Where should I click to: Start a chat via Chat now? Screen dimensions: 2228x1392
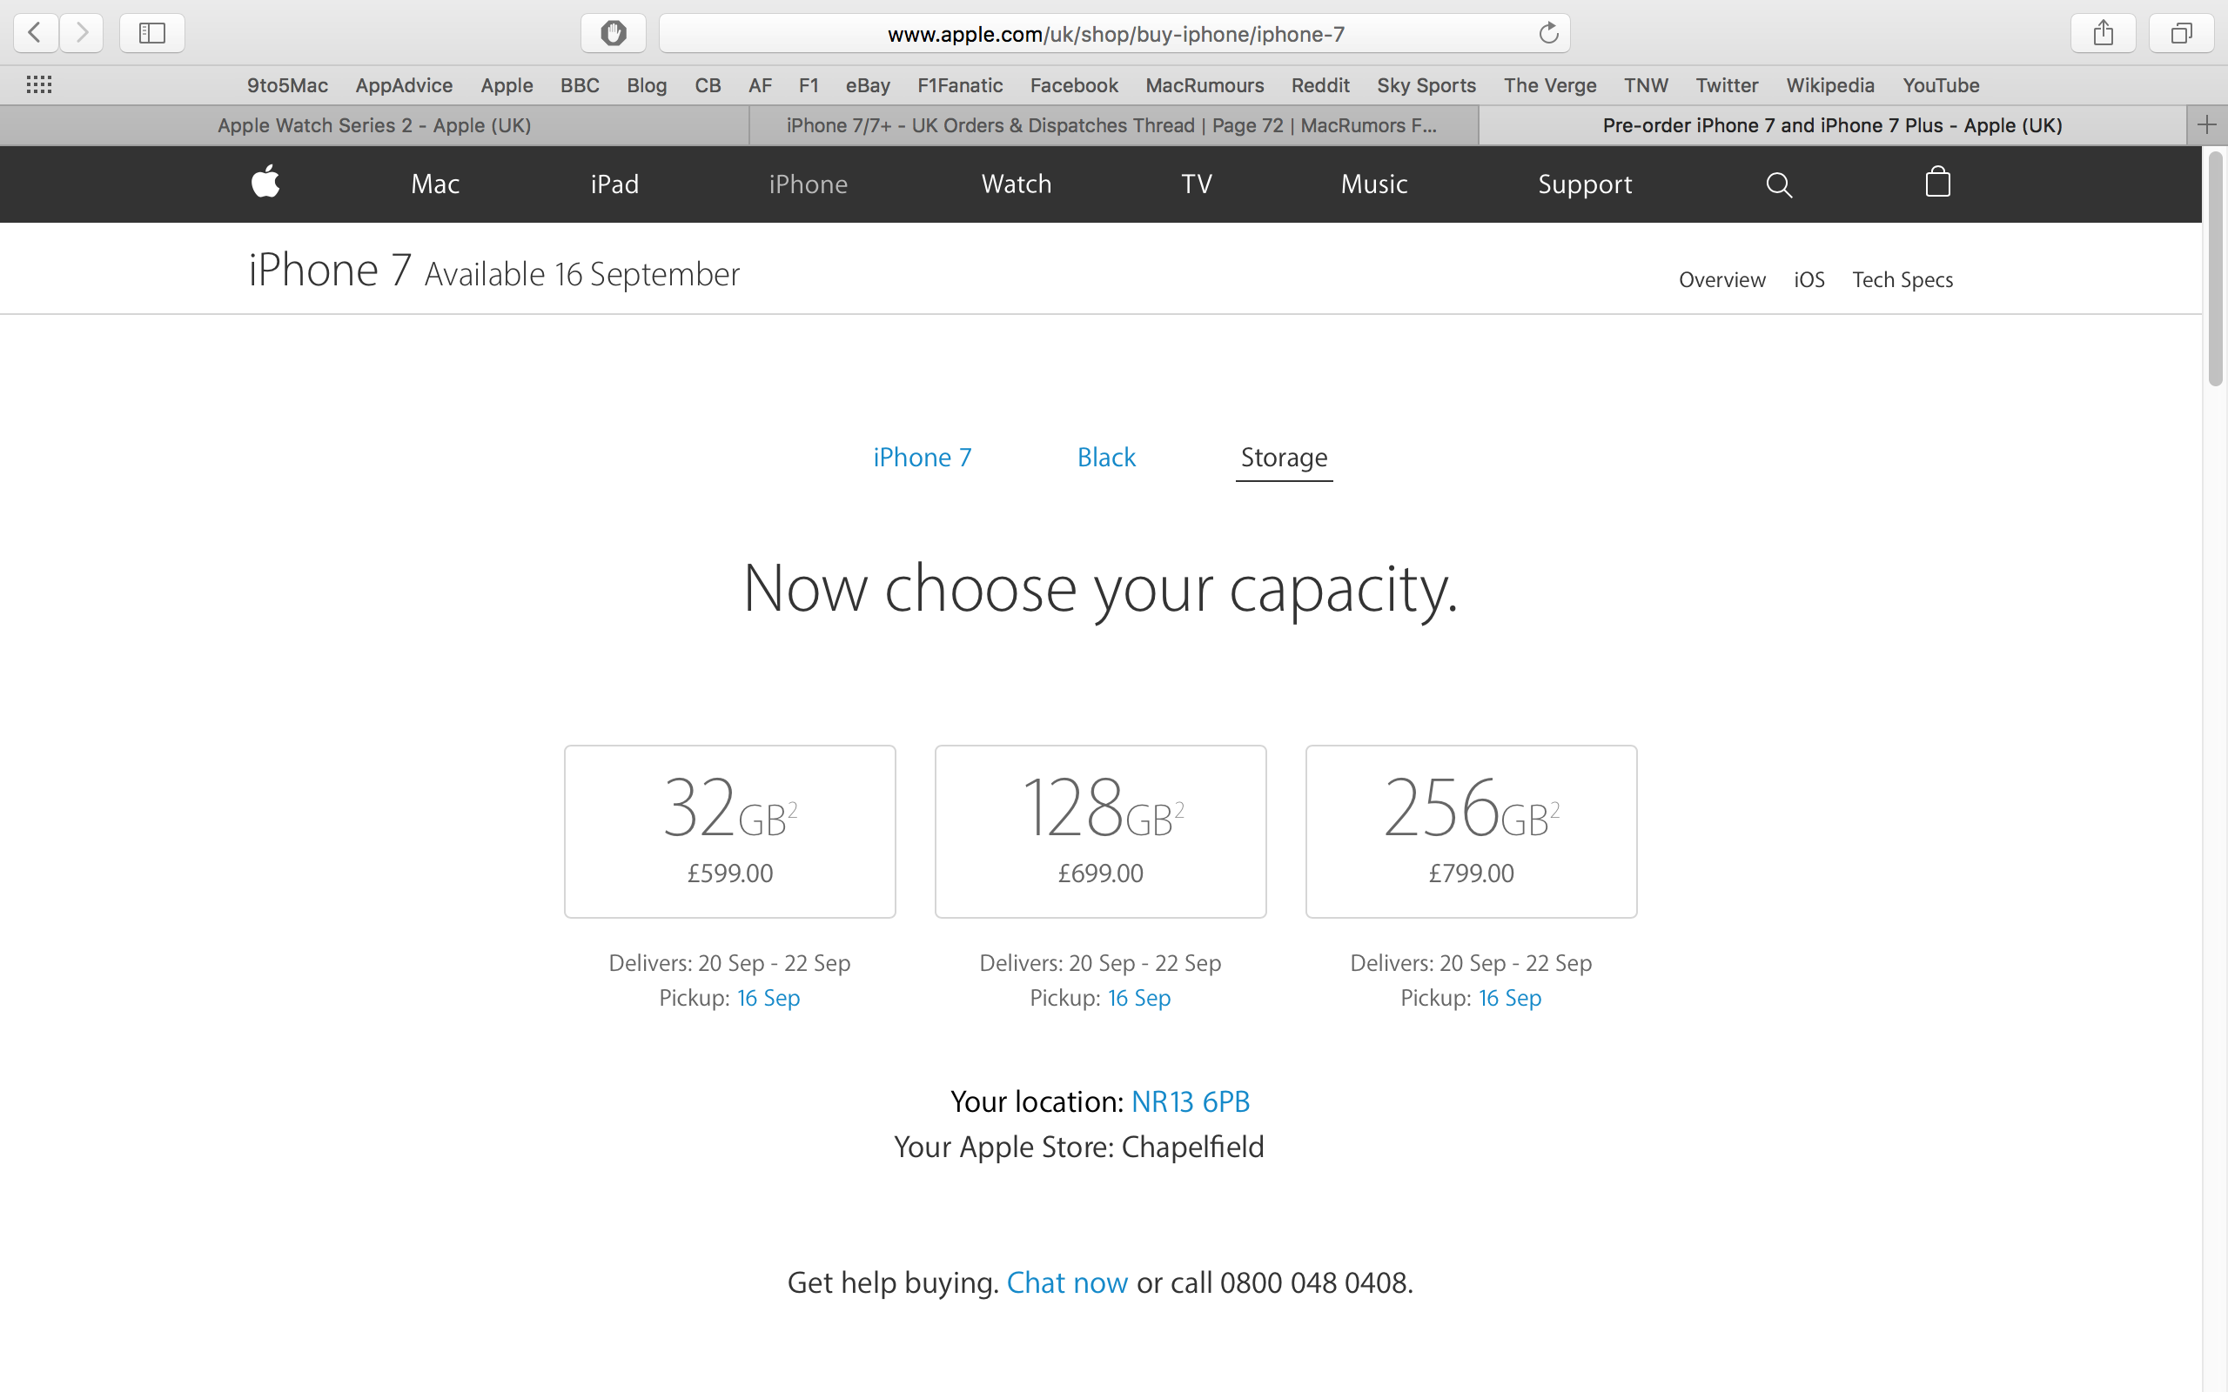pyautogui.click(x=1067, y=1283)
